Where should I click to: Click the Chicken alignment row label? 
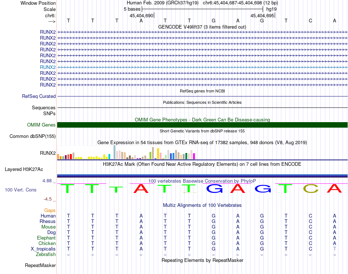47,243
